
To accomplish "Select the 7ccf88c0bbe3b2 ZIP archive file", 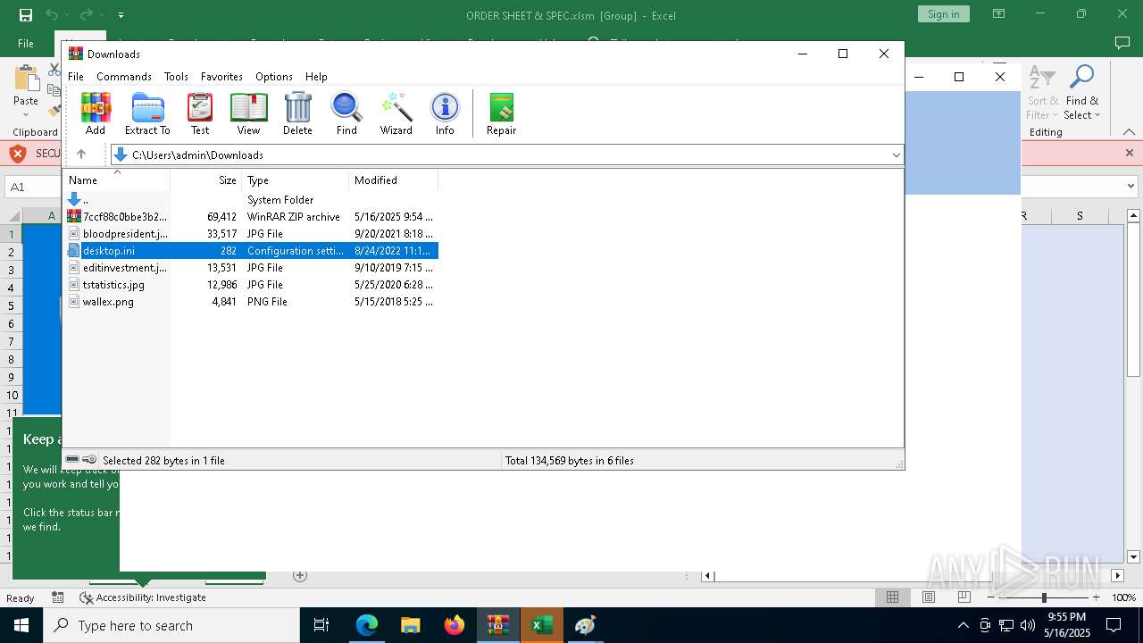I will [251, 217].
